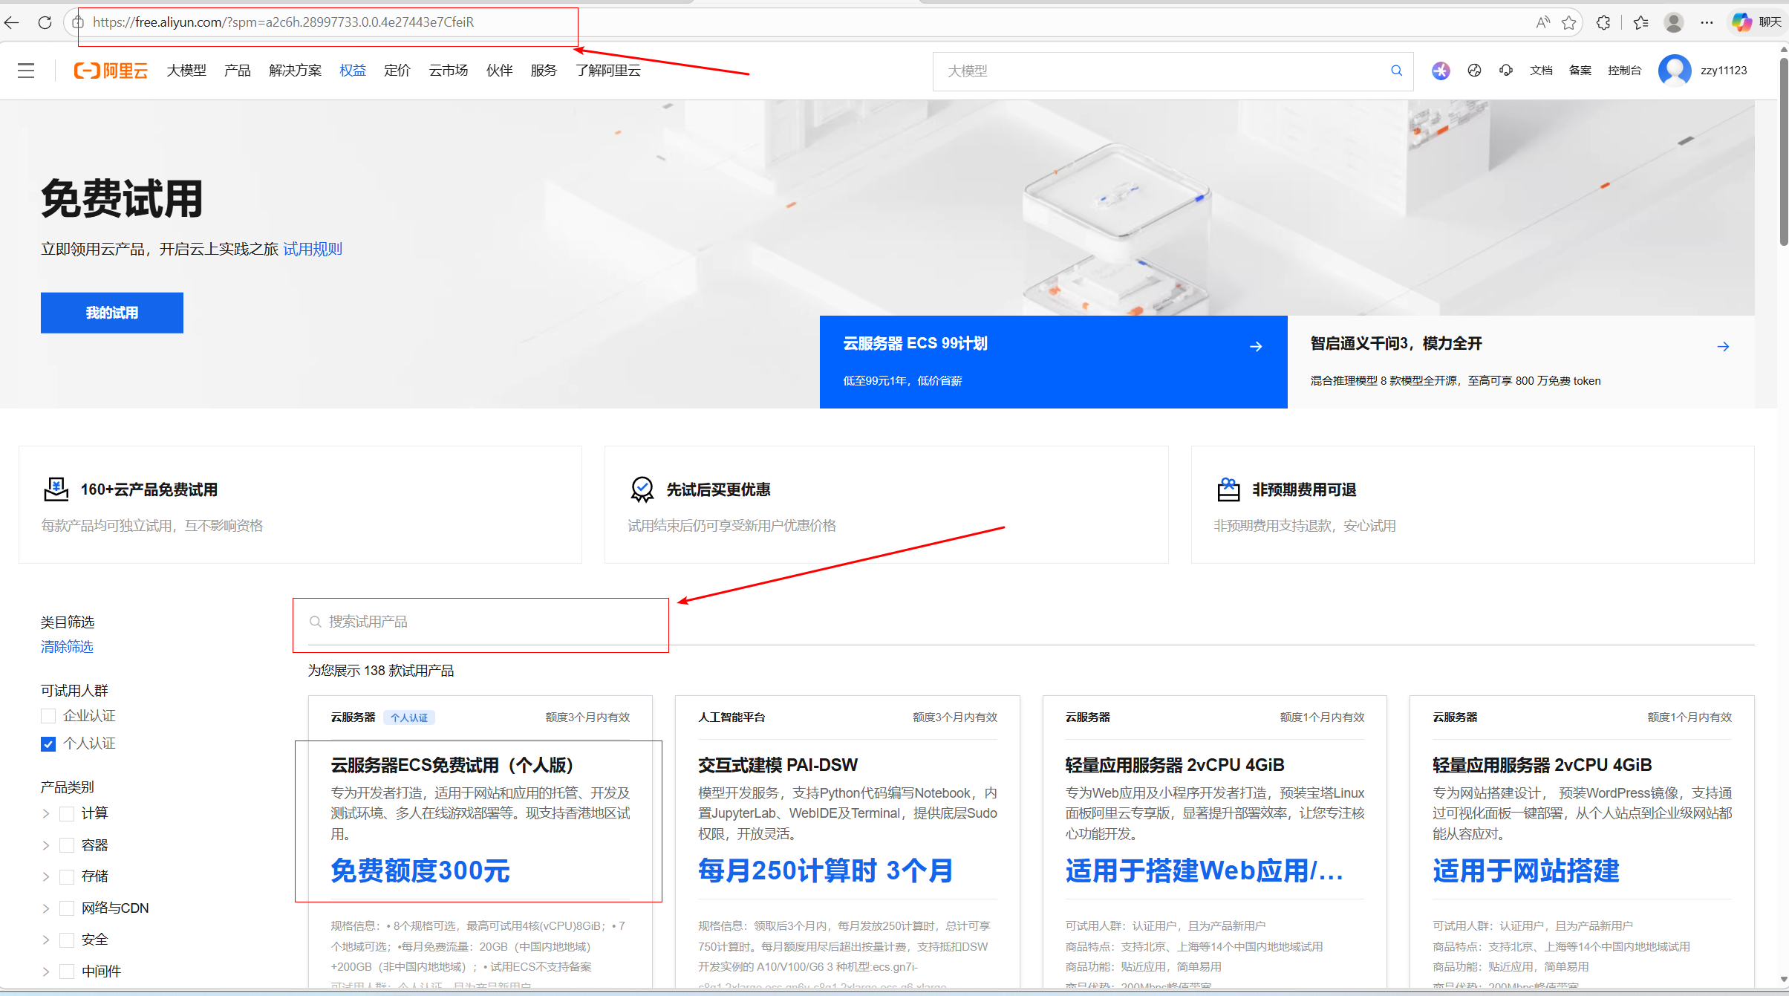Click the zzy11123 user avatar

(1674, 71)
